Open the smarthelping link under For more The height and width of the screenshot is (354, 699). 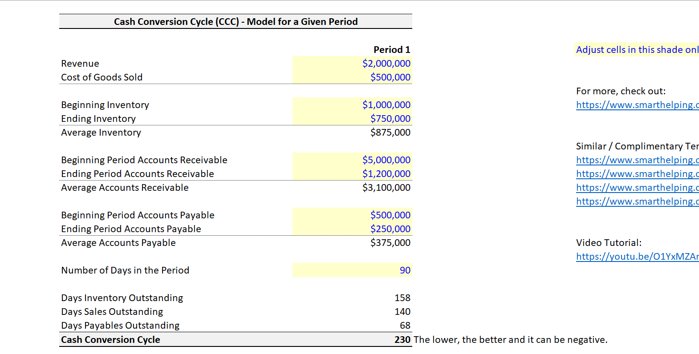coord(637,105)
